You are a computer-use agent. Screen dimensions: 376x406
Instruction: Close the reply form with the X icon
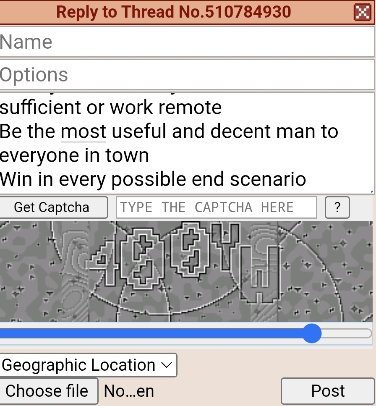point(362,12)
